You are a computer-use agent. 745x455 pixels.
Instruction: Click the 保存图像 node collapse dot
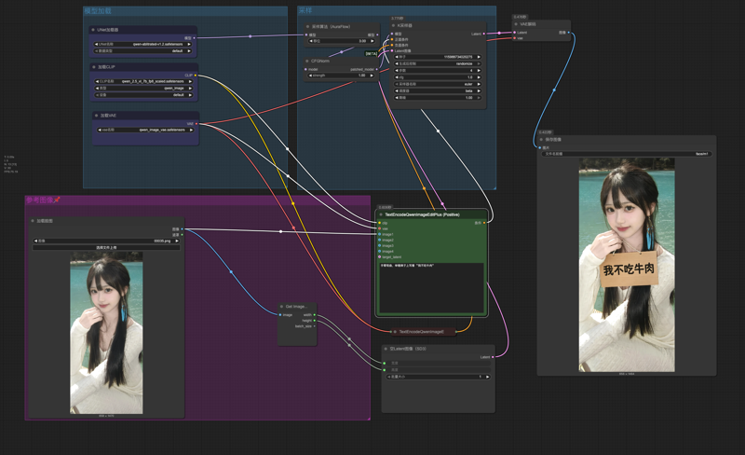541,139
